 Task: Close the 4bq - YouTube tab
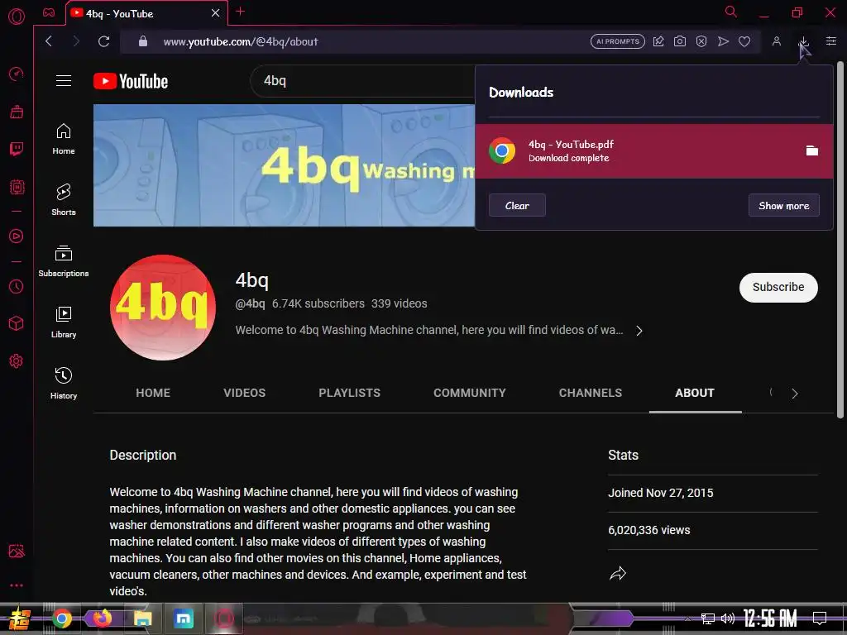[x=216, y=13]
